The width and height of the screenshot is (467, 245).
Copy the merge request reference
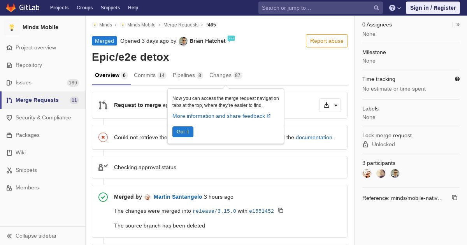pos(455,198)
